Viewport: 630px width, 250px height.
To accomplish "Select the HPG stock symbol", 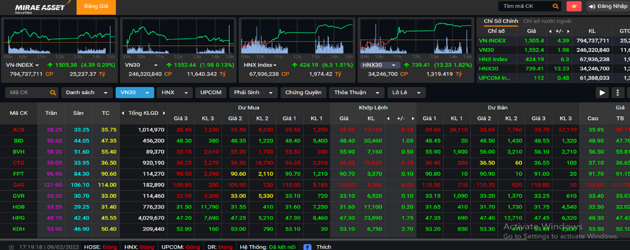I will coord(19,218).
